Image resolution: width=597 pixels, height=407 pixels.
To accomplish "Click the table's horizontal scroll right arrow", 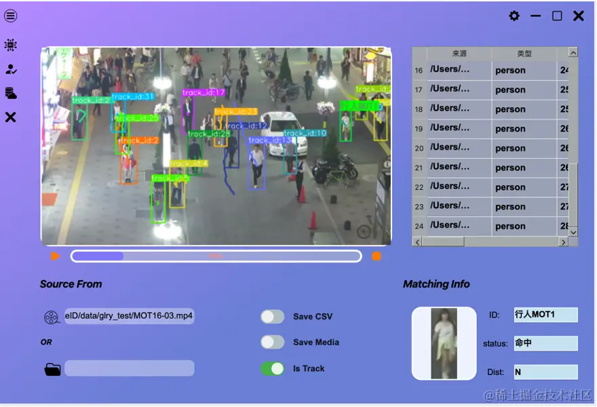I will [x=564, y=242].
